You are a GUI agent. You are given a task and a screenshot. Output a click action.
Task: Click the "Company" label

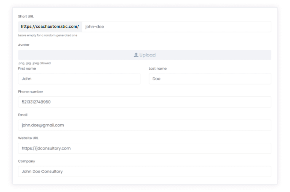point(26,161)
